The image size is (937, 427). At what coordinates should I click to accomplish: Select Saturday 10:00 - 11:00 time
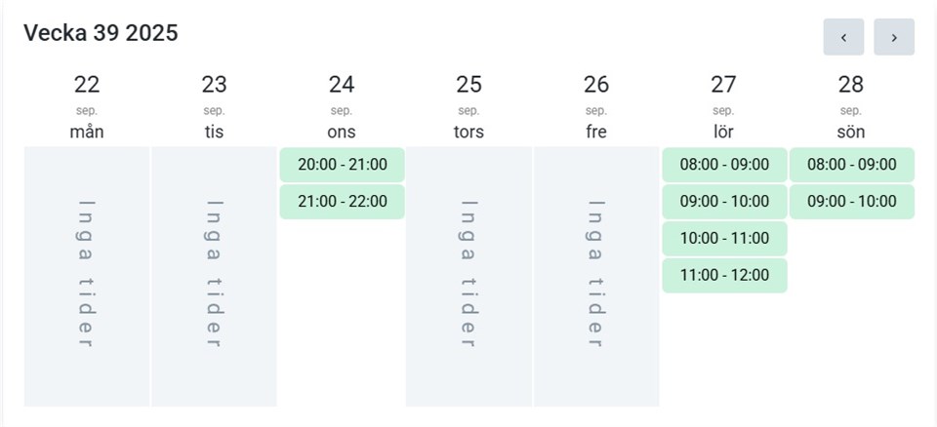point(724,239)
